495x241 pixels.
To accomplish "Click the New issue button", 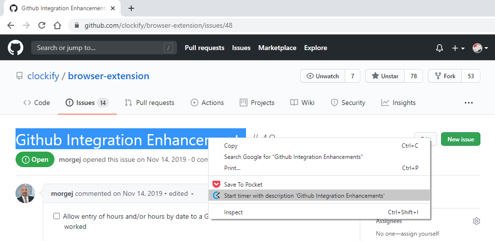I will click(460, 139).
